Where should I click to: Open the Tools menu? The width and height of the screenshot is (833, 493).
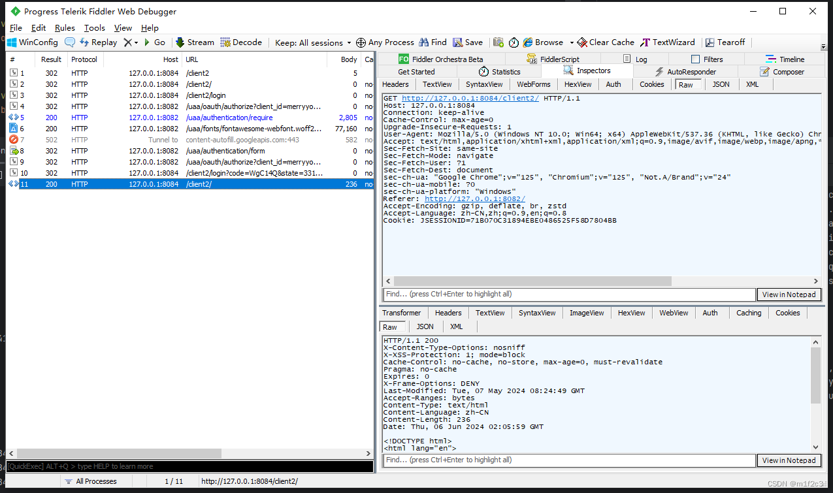(x=95, y=28)
